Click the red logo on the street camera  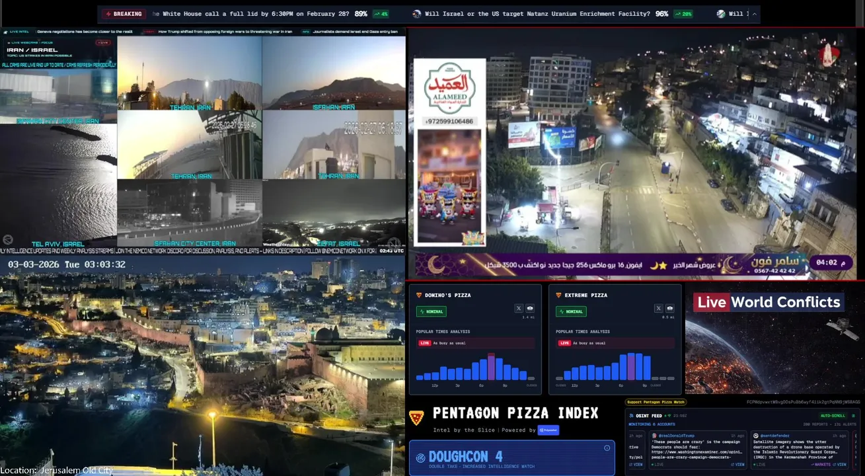[x=829, y=55]
